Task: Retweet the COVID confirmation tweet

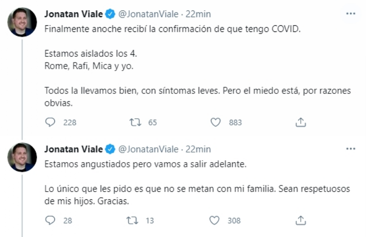Action: point(135,123)
